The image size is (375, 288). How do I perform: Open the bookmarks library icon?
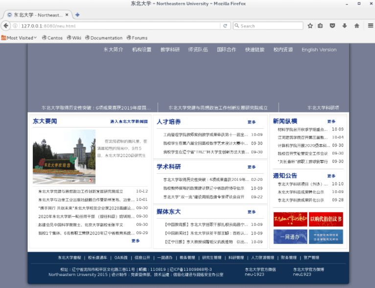[320, 26]
